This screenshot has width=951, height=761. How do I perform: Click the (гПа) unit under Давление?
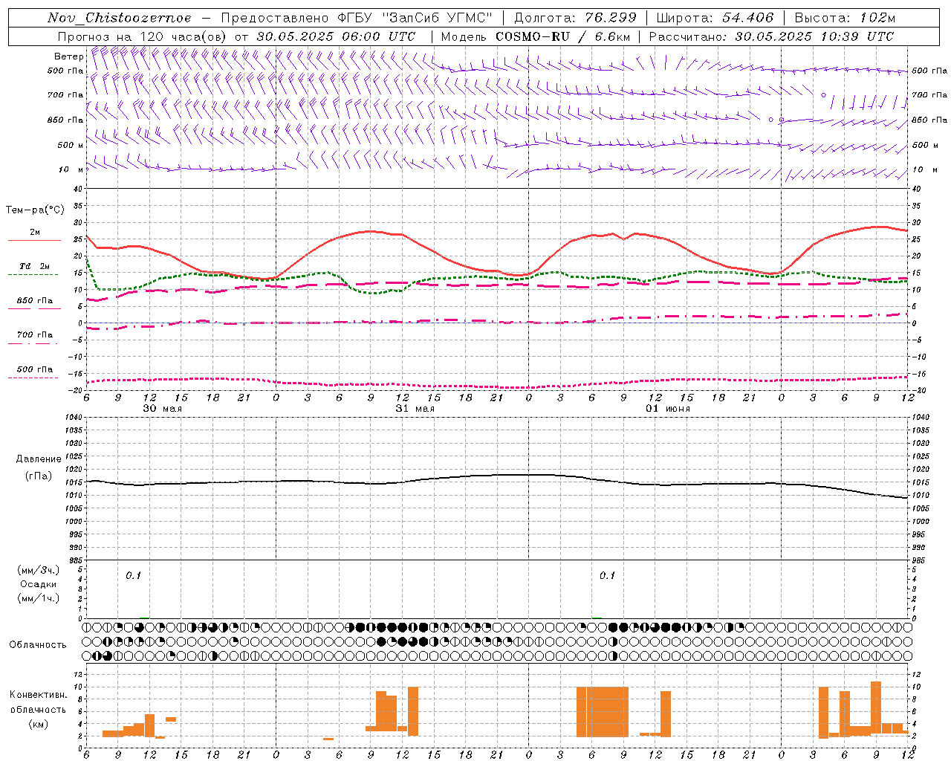39,476
